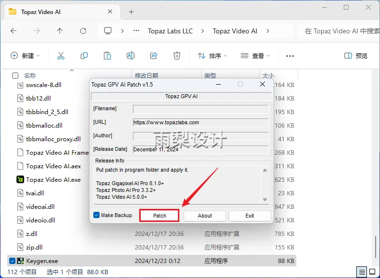Viewport: 380px width, 278px height.
Task: Click Release Info scroll down arrow
Action: point(265,200)
